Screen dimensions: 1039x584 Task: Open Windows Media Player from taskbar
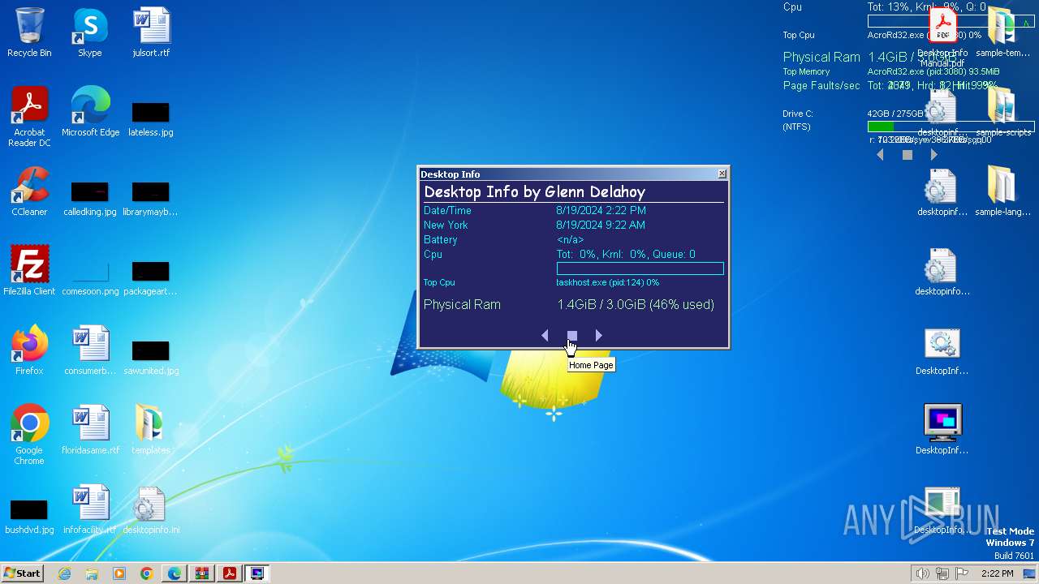119,573
